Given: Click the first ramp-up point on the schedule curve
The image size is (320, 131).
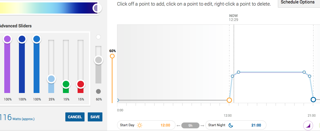Looking at the screenshot, I should (x=233, y=76).
